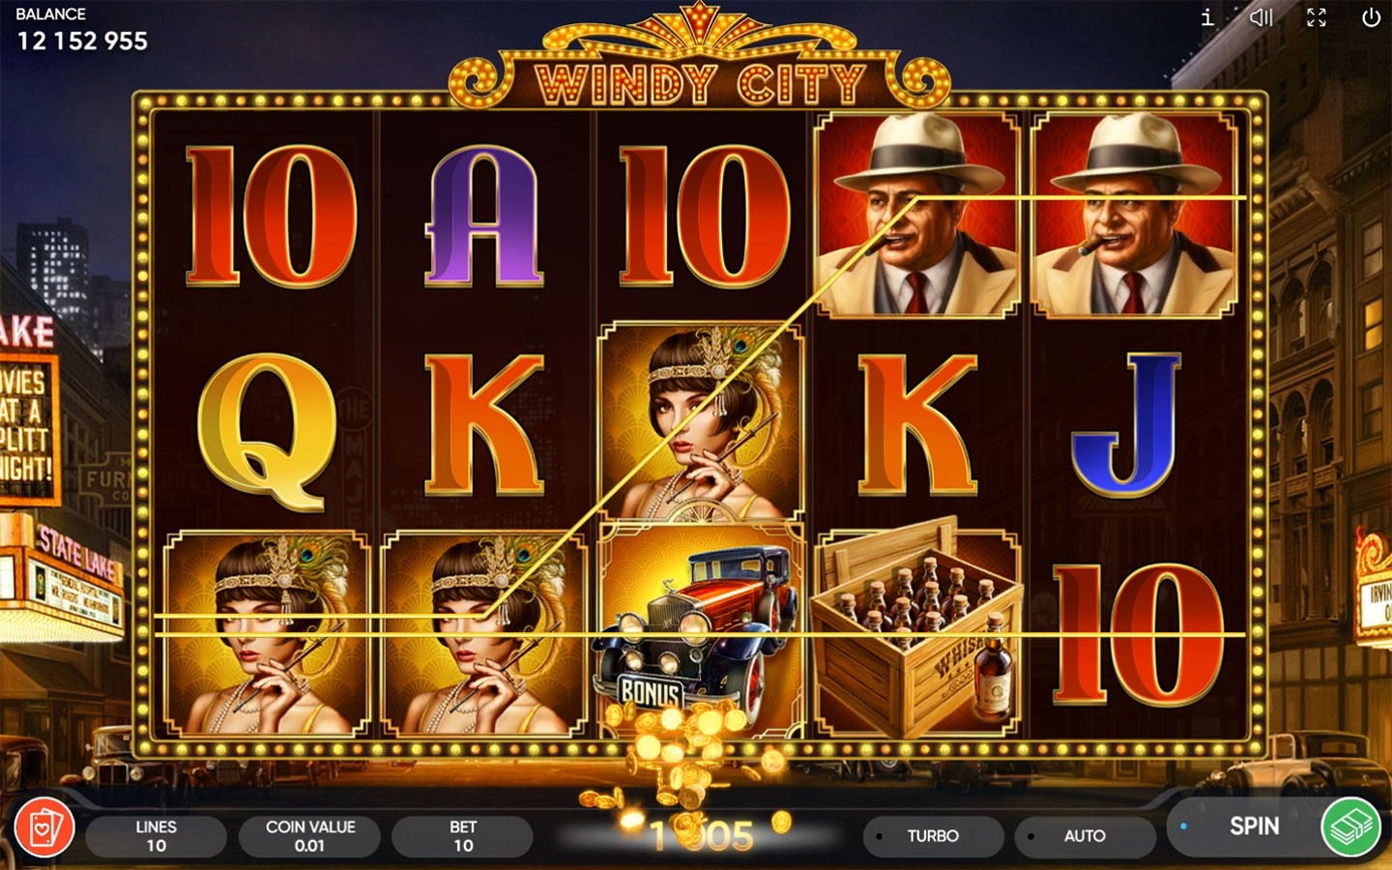
Task: Mute the game sound icon
Action: point(1261,17)
